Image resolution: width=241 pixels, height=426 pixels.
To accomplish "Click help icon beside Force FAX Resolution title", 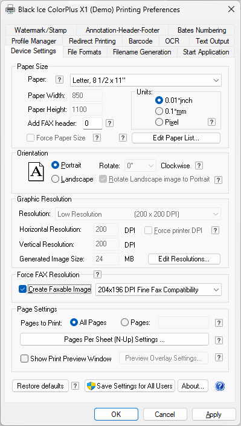I will click(97, 274).
